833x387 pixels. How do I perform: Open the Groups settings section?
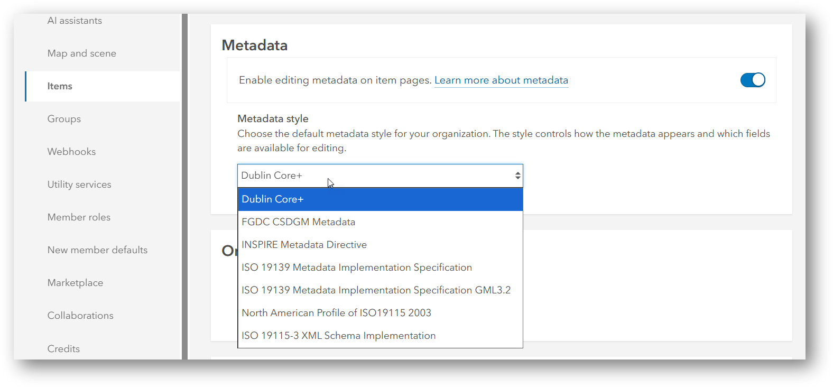click(64, 119)
